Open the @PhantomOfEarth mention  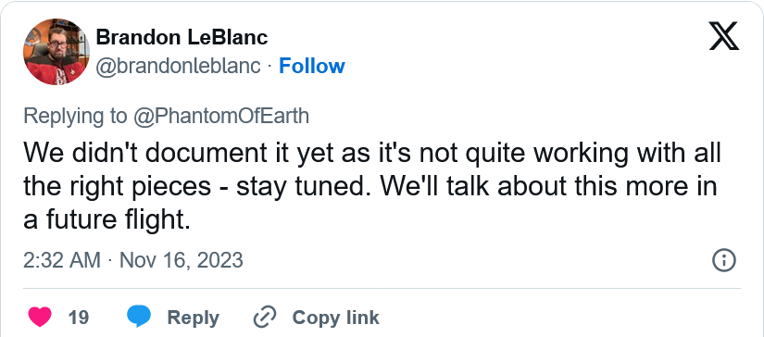[221, 117]
